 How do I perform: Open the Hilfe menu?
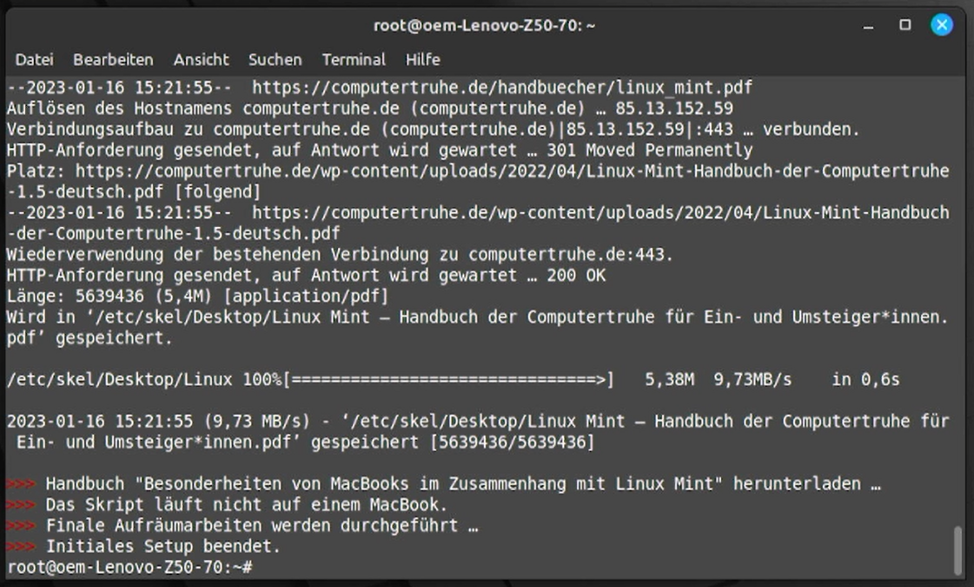[422, 60]
